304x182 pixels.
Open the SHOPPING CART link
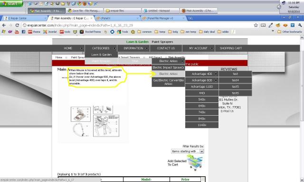[x=231, y=48]
